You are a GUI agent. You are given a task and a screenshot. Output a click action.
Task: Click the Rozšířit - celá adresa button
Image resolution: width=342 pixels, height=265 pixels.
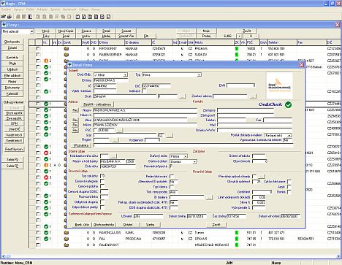(97, 104)
